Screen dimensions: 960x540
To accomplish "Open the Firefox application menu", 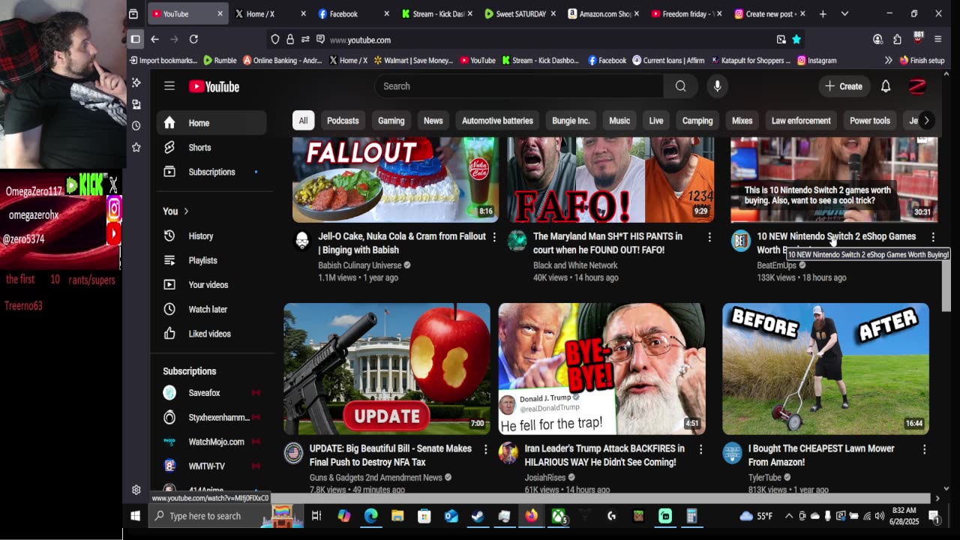I will [937, 39].
